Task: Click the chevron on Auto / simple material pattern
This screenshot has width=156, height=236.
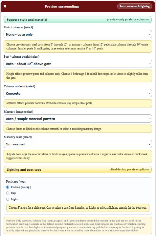Action: 149,119
